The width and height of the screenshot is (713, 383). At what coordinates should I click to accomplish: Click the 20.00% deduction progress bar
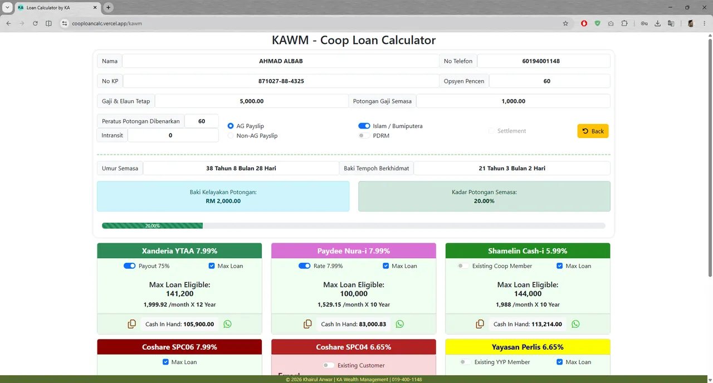click(x=153, y=226)
